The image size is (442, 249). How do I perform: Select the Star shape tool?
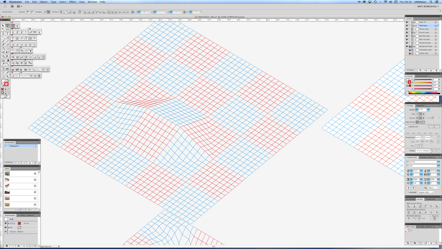click(x=30, y=45)
